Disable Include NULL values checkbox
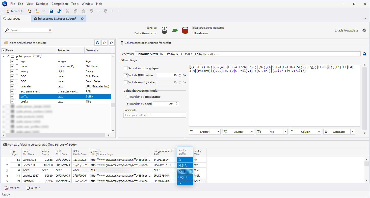370x198 pixels. click(x=126, y=75)
